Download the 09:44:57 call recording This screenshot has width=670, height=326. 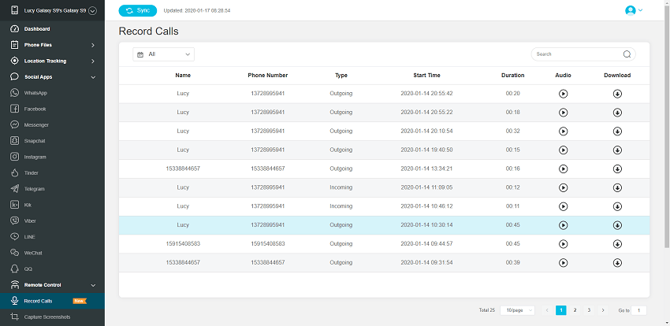click(617, 244)
